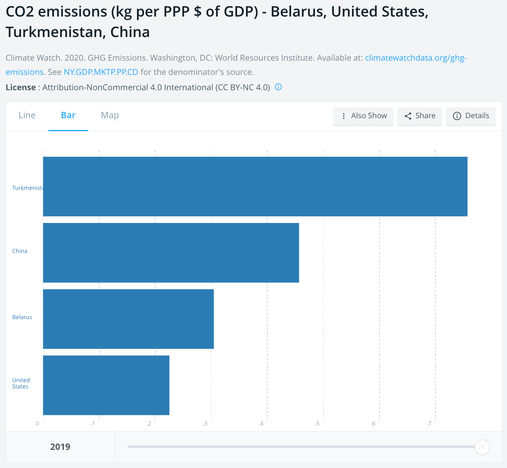Click the three-dot Also Show icon
This screenshot has width=507, height=468.
[344, 116]
